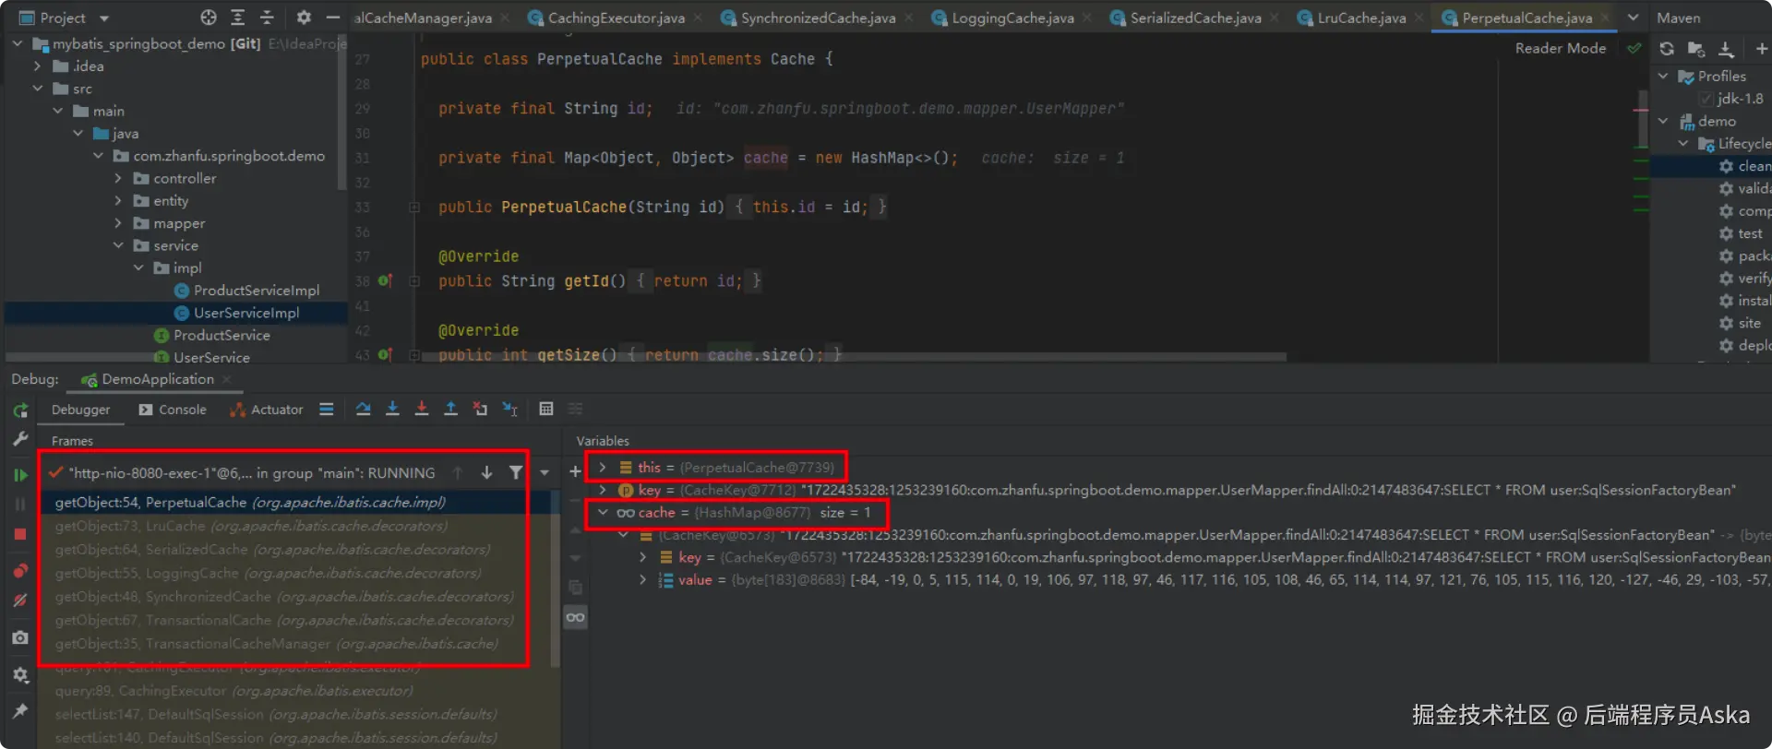
Task: Click the Reader Mode label
Action: (1560, 48)
